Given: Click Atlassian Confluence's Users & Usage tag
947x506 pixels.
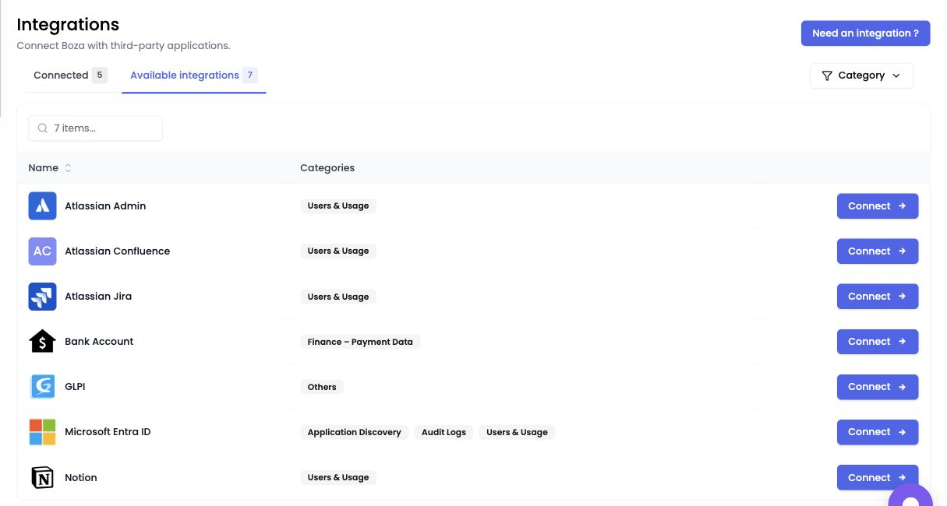Looking at the screenshot, I should point(338,251).
